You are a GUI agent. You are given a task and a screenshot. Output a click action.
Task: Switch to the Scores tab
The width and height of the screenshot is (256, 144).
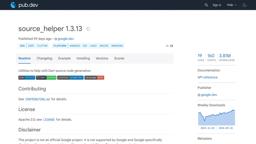click(x=119, y=58)
